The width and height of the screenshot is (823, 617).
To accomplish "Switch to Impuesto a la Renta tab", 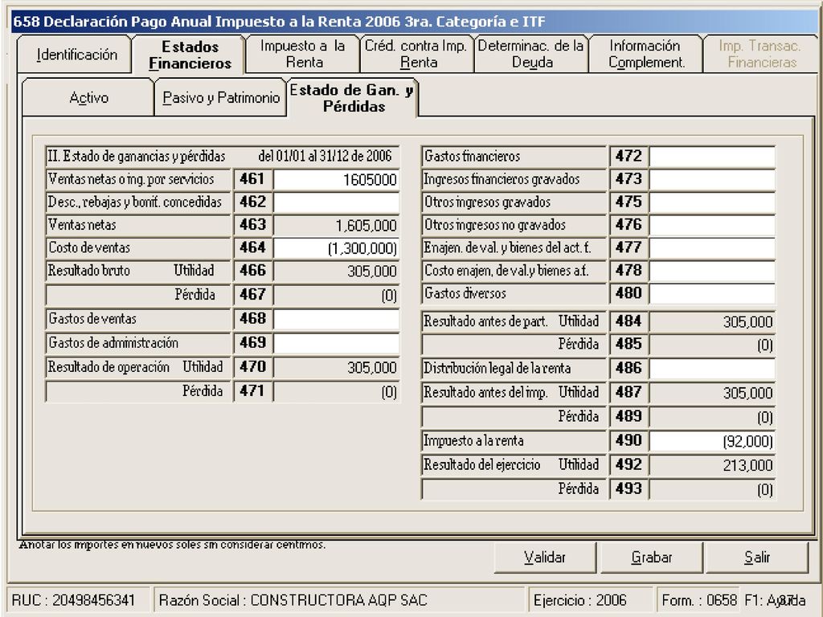I will (303, 54).
